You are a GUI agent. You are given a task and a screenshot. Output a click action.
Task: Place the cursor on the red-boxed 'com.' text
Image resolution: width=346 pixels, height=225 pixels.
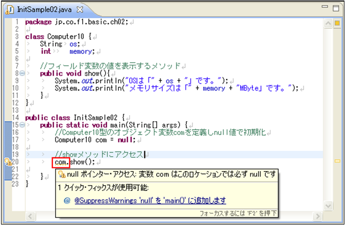click(x=61, y=162)
